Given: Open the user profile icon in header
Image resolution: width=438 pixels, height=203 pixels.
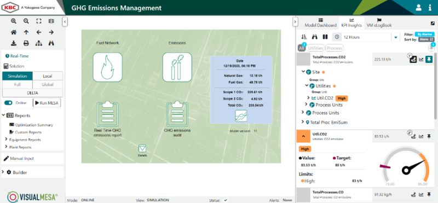Looking at the screenshot, I should coord(418,8).
